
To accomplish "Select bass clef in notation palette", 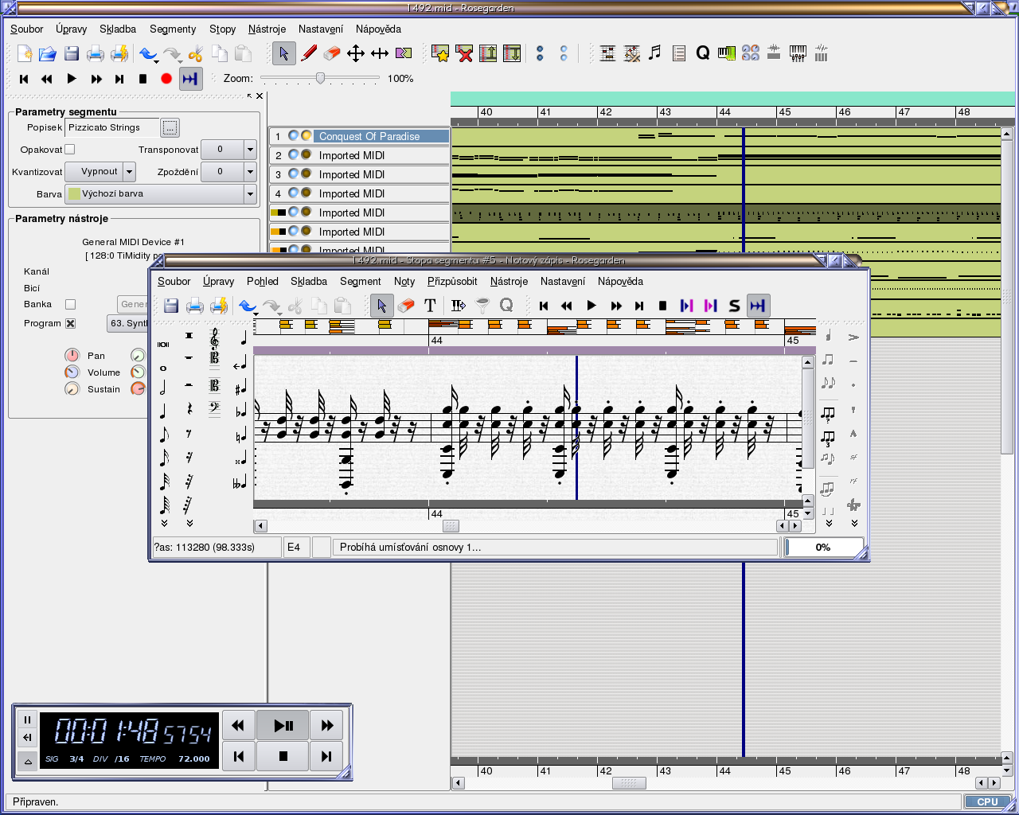I will [214, 409].
